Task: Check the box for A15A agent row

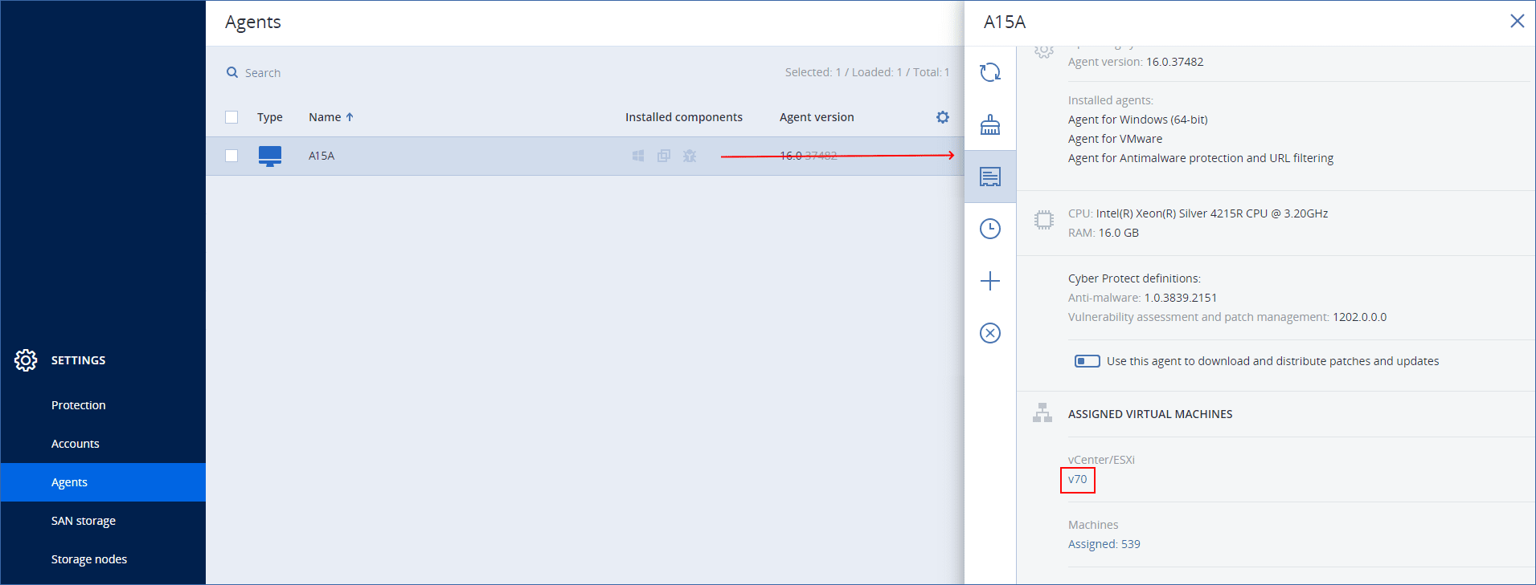Action: pos(231,156)
